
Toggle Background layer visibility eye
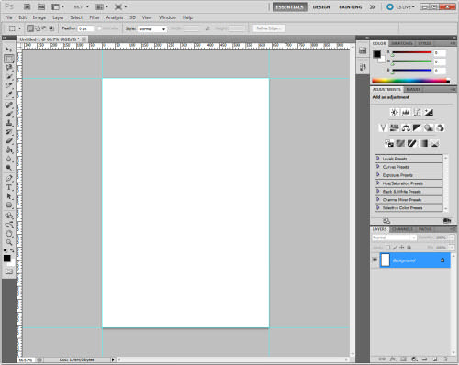click(375, 260)
